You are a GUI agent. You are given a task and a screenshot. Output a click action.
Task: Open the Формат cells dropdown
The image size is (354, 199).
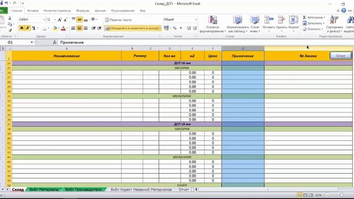[294, 24]
